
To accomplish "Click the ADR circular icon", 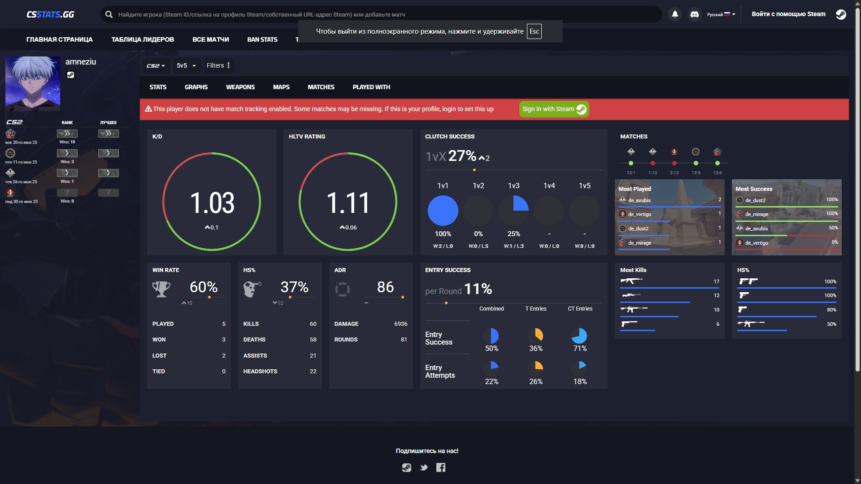I will [342, 290].
